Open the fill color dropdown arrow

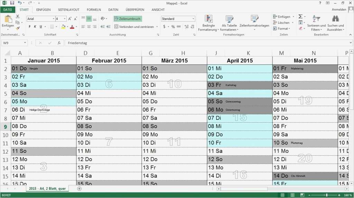point(67,27)
